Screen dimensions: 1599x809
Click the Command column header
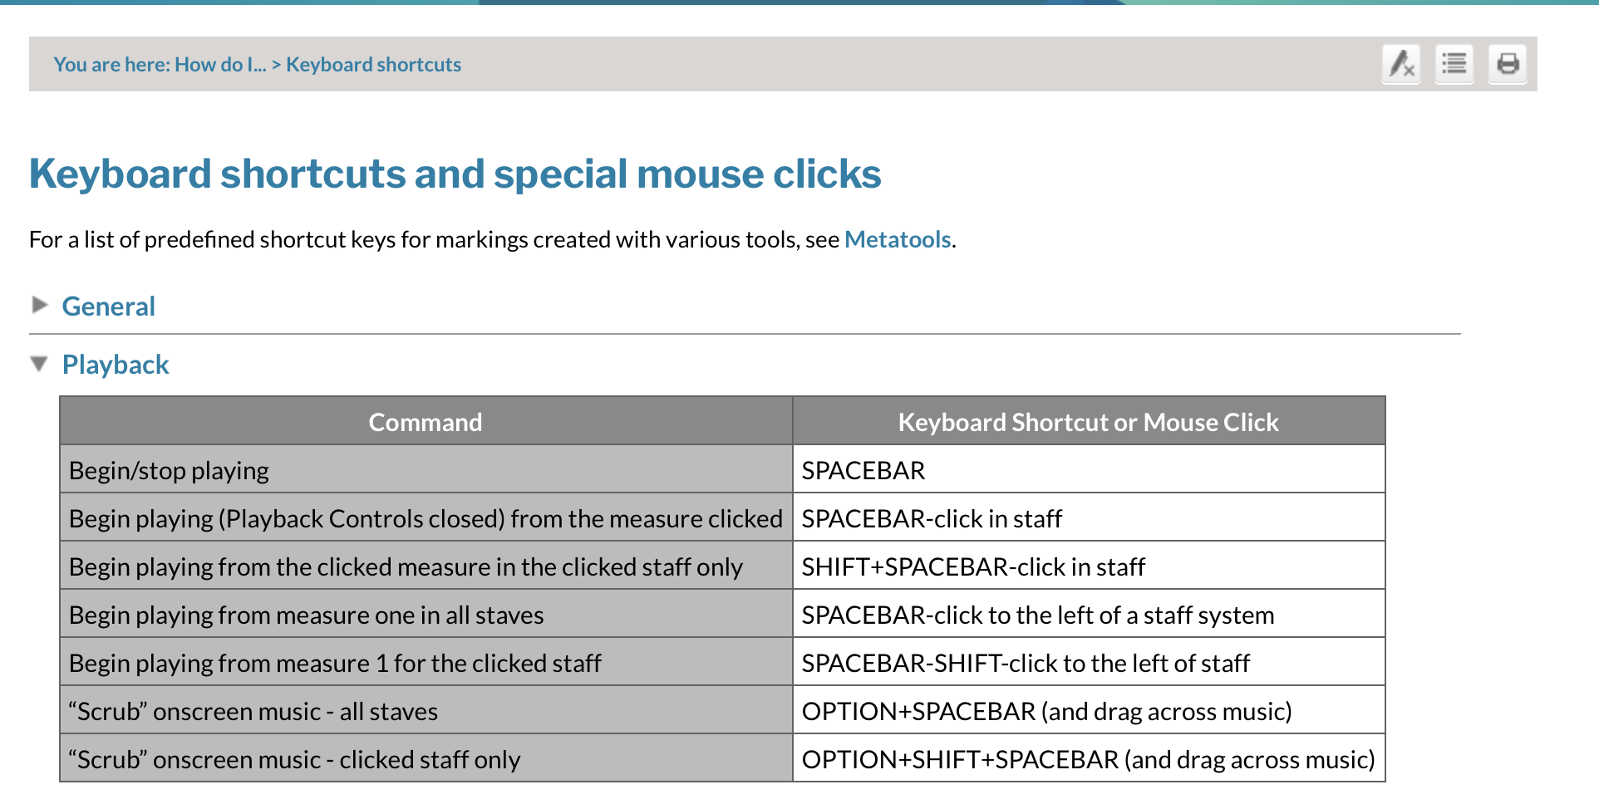[425, 422]
